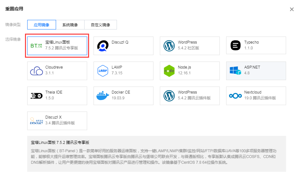
Task: Select the 5.4.2 腾讯云插件版 version label
Action: point(194,98)
